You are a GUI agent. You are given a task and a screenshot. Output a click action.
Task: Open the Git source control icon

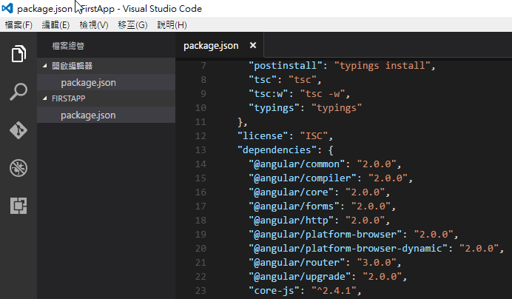[x=18, y=130]
